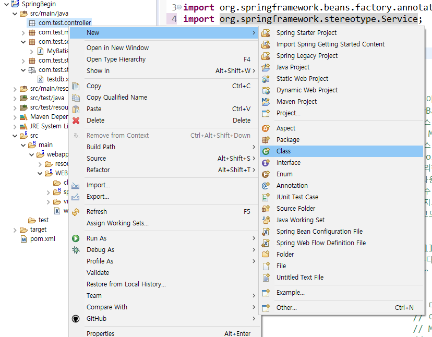Click the JUnit Test Case icon
Screen dimensions: 432x337
click(x=266, y=197)
